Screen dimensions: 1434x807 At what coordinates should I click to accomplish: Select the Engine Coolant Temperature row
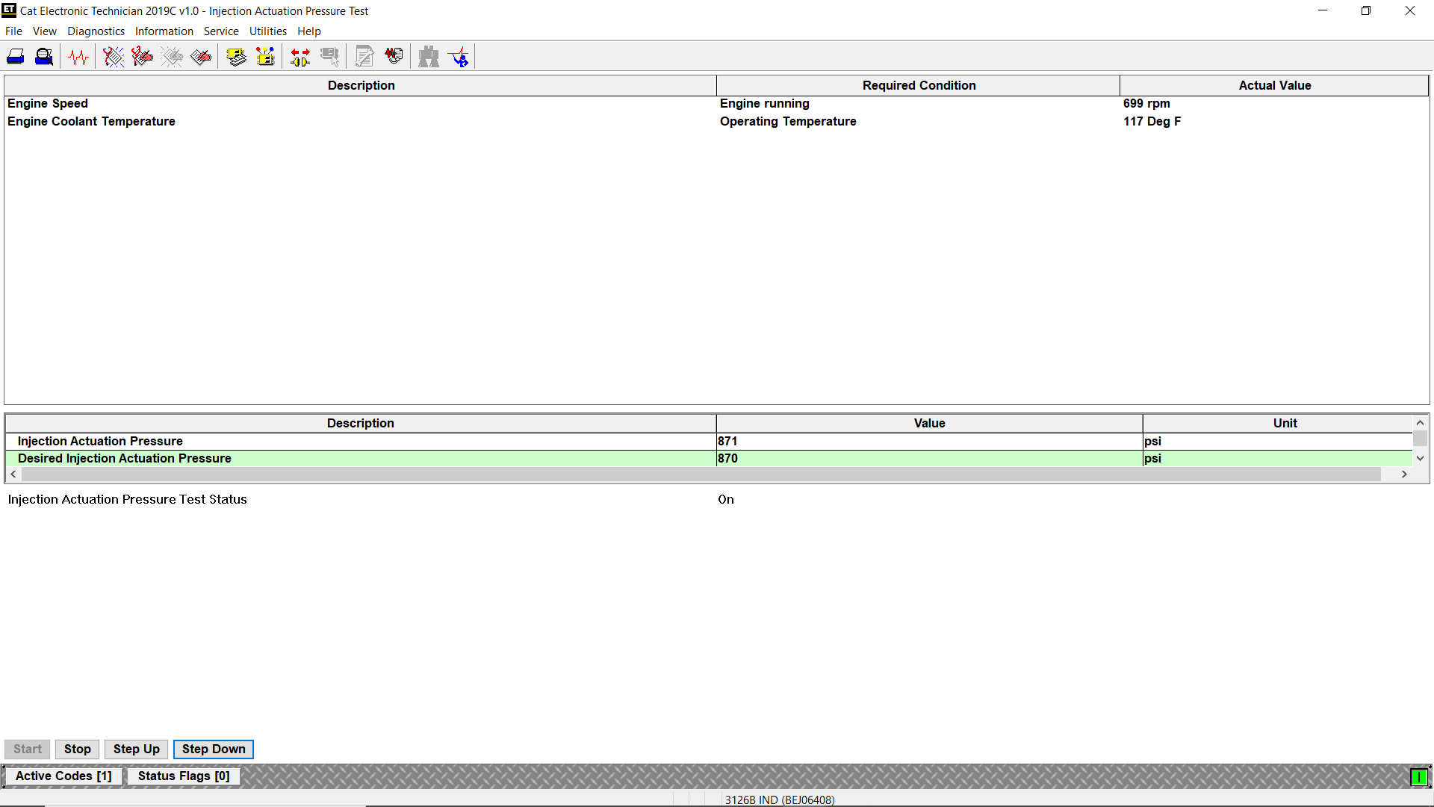point(716,122)
